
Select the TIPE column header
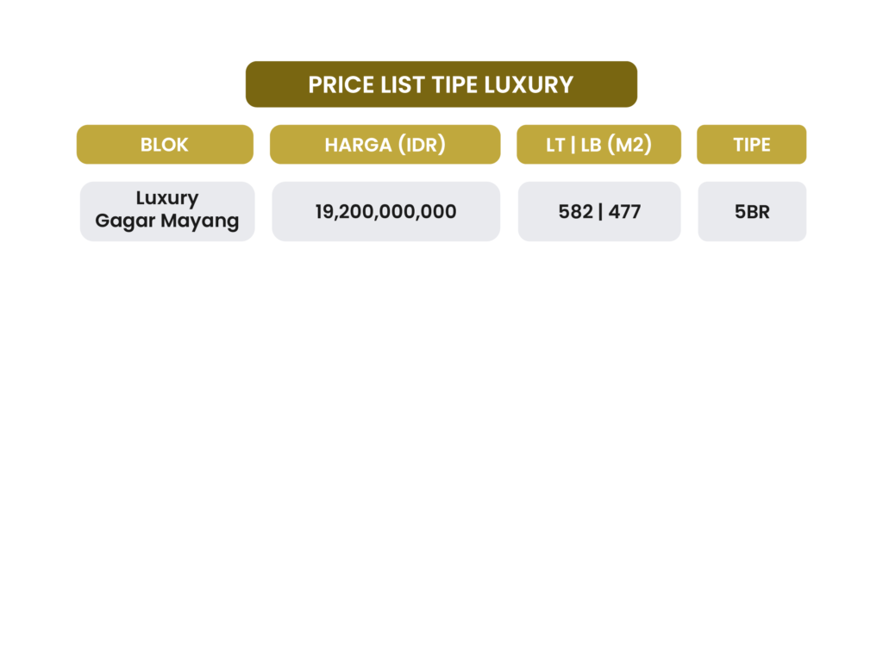[x=751, y=145]
